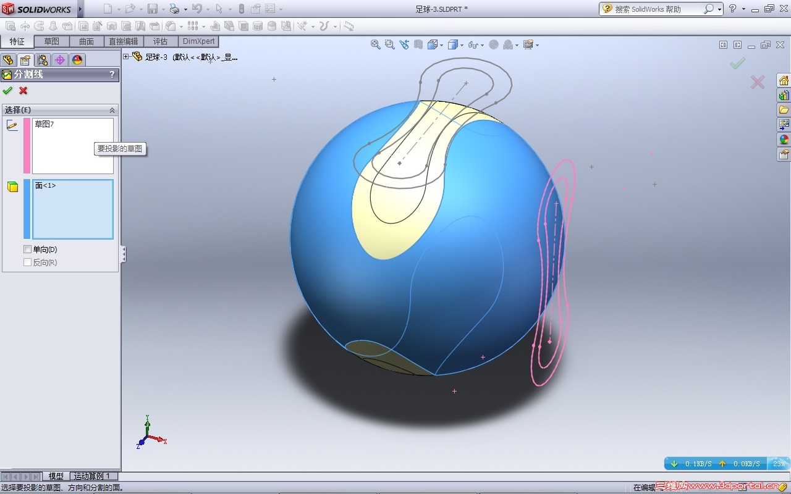Viewport: 791px width, 494px height.
Task: Click the New document icon
Action: (108, 9)
